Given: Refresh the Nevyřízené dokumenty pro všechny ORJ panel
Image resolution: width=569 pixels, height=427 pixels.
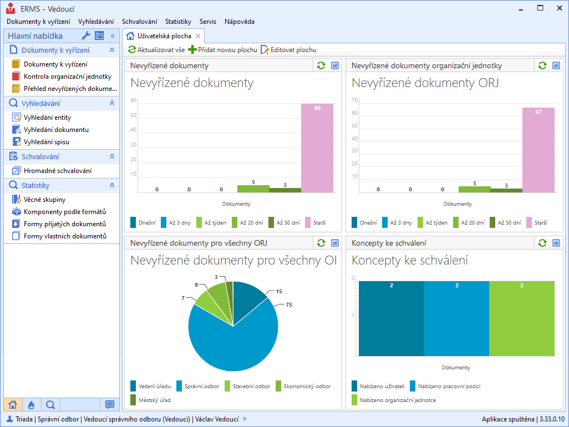Looking at the screenshot, I should click(x=321, y=243).
